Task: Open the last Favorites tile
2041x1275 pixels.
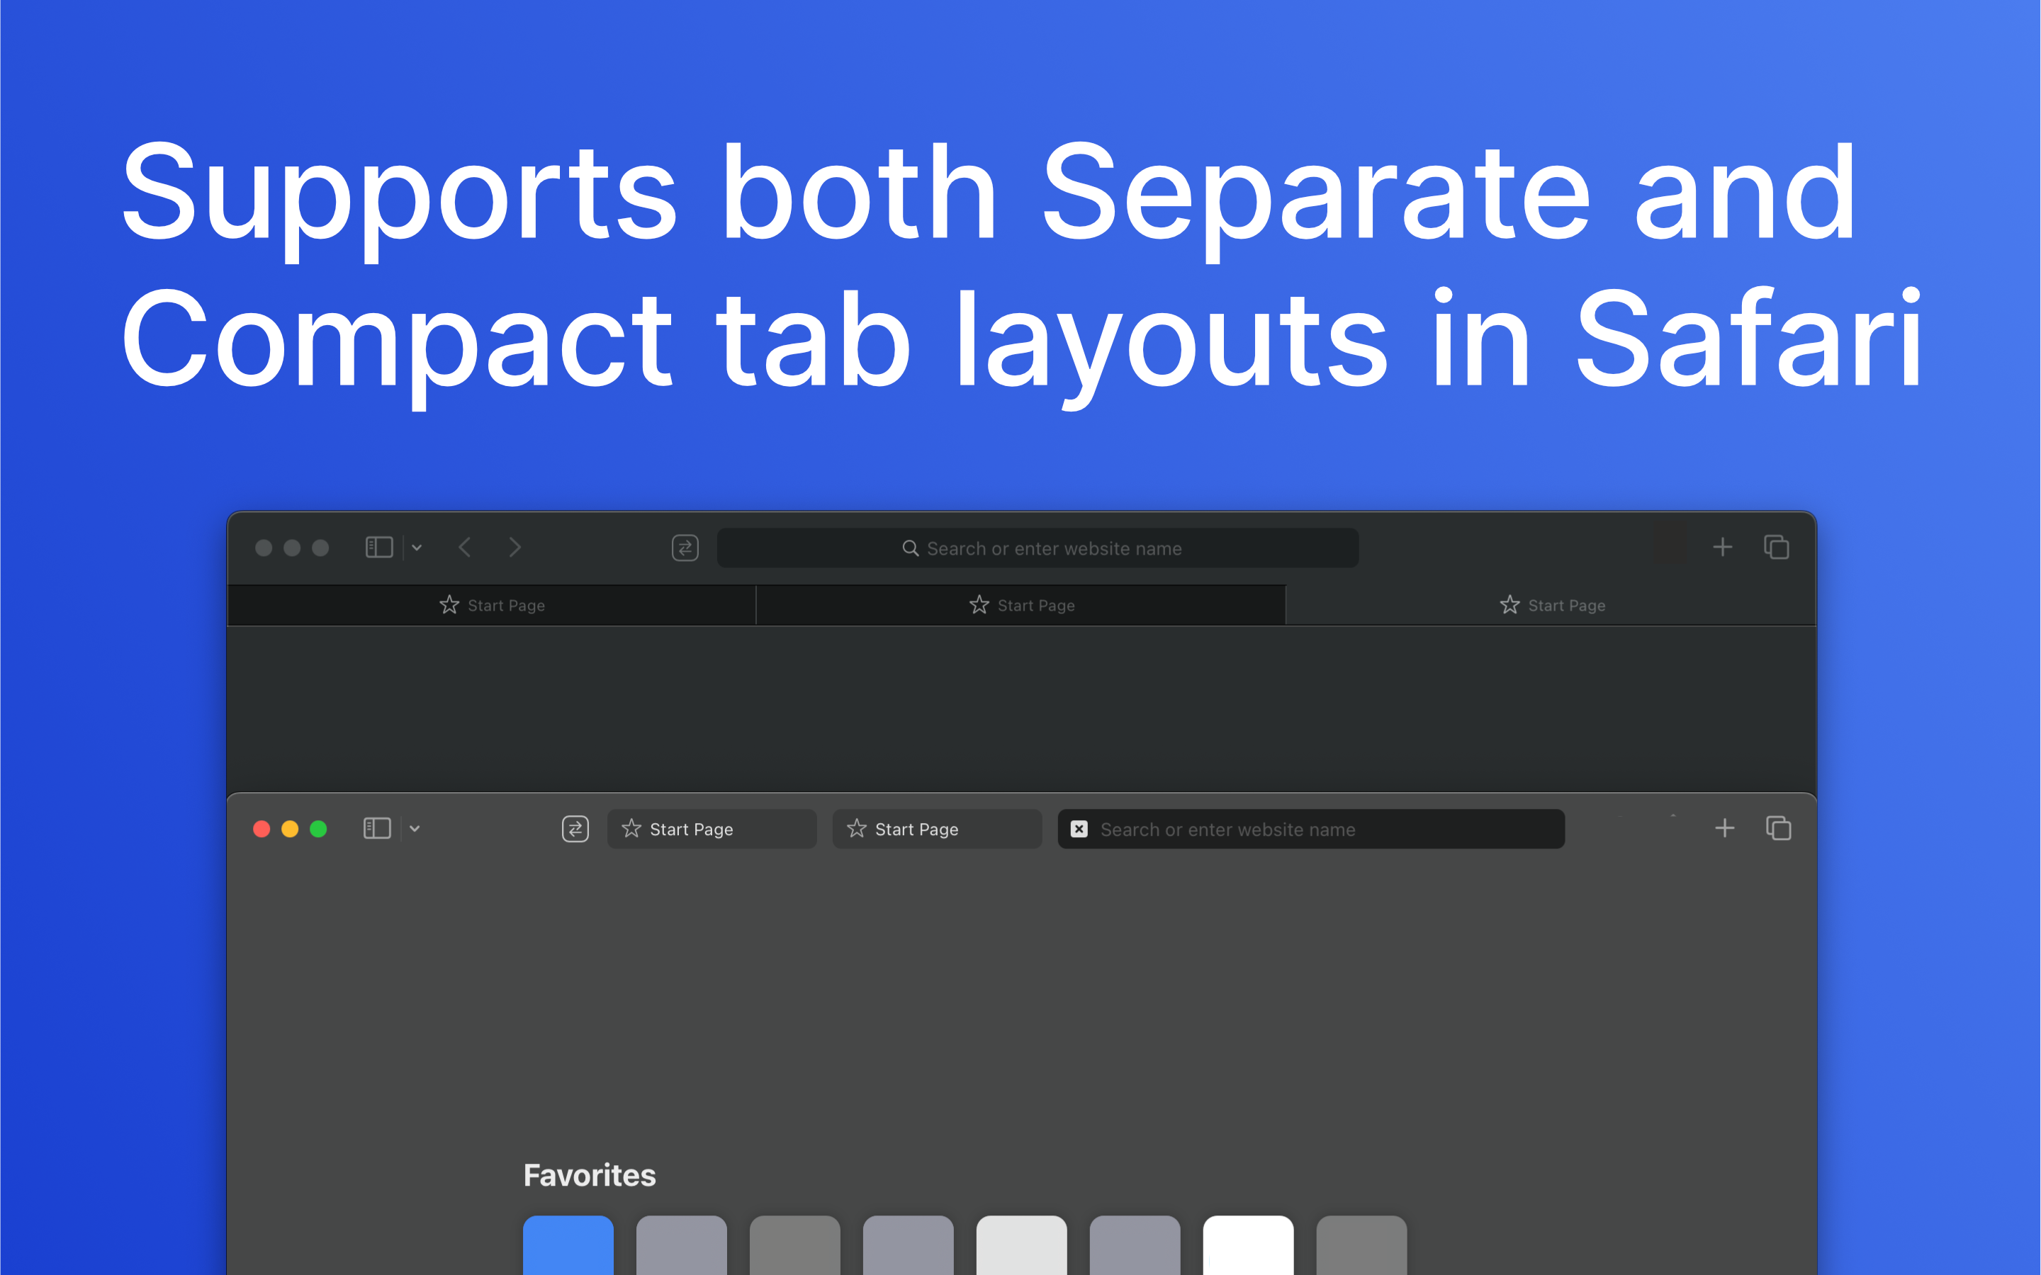Action: [1361, 1245]
